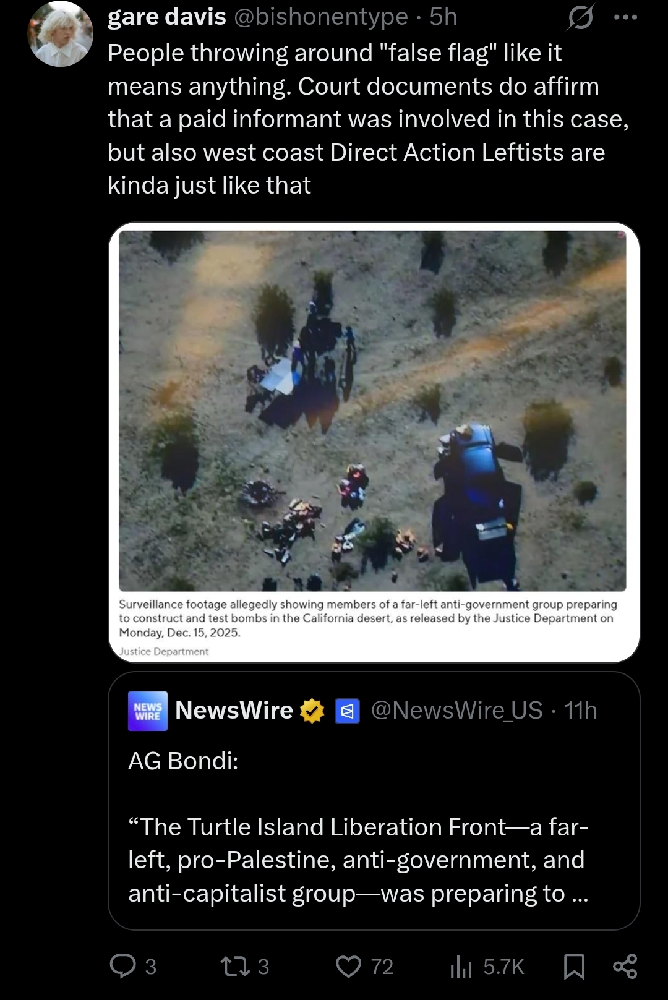The width and height of the screenshot is (668, 1000).
Task: Click the blue affiliate badge beside NewsWire
Action: click(347, 711)
